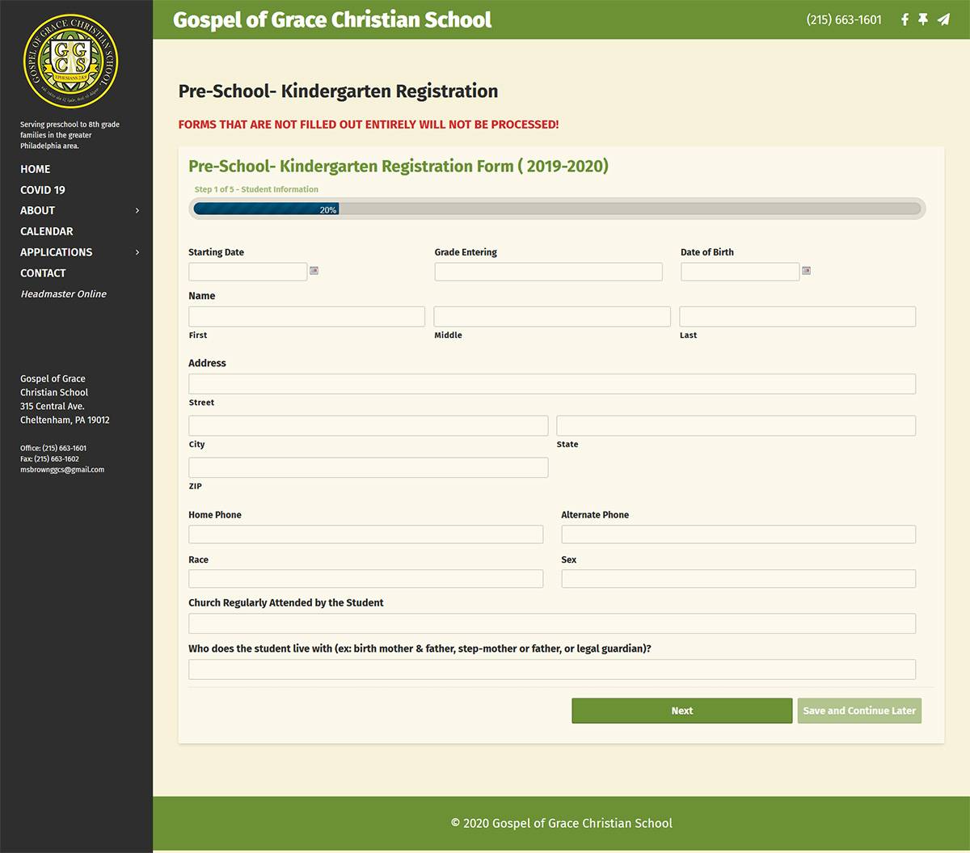Click phone number (215) 663-1601 in header
970x853 pixels.
click(x=844, y=19)
